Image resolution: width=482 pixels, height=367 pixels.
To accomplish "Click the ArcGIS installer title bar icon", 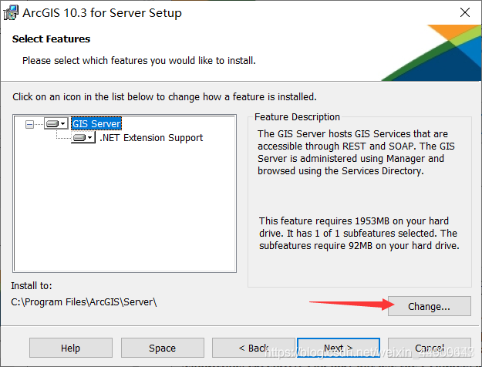I will point(11,13).
